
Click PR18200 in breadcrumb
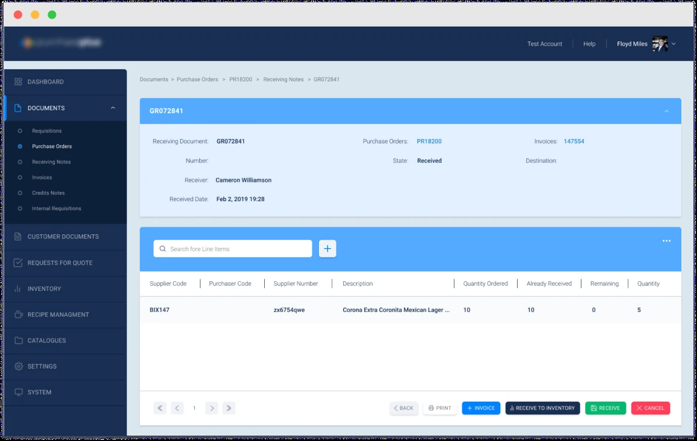click(241, 80)
